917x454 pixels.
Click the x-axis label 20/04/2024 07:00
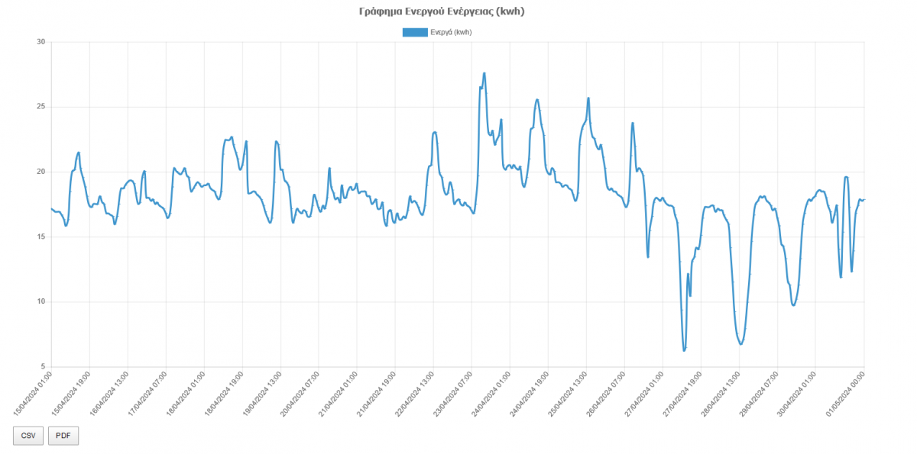point(302,393)
